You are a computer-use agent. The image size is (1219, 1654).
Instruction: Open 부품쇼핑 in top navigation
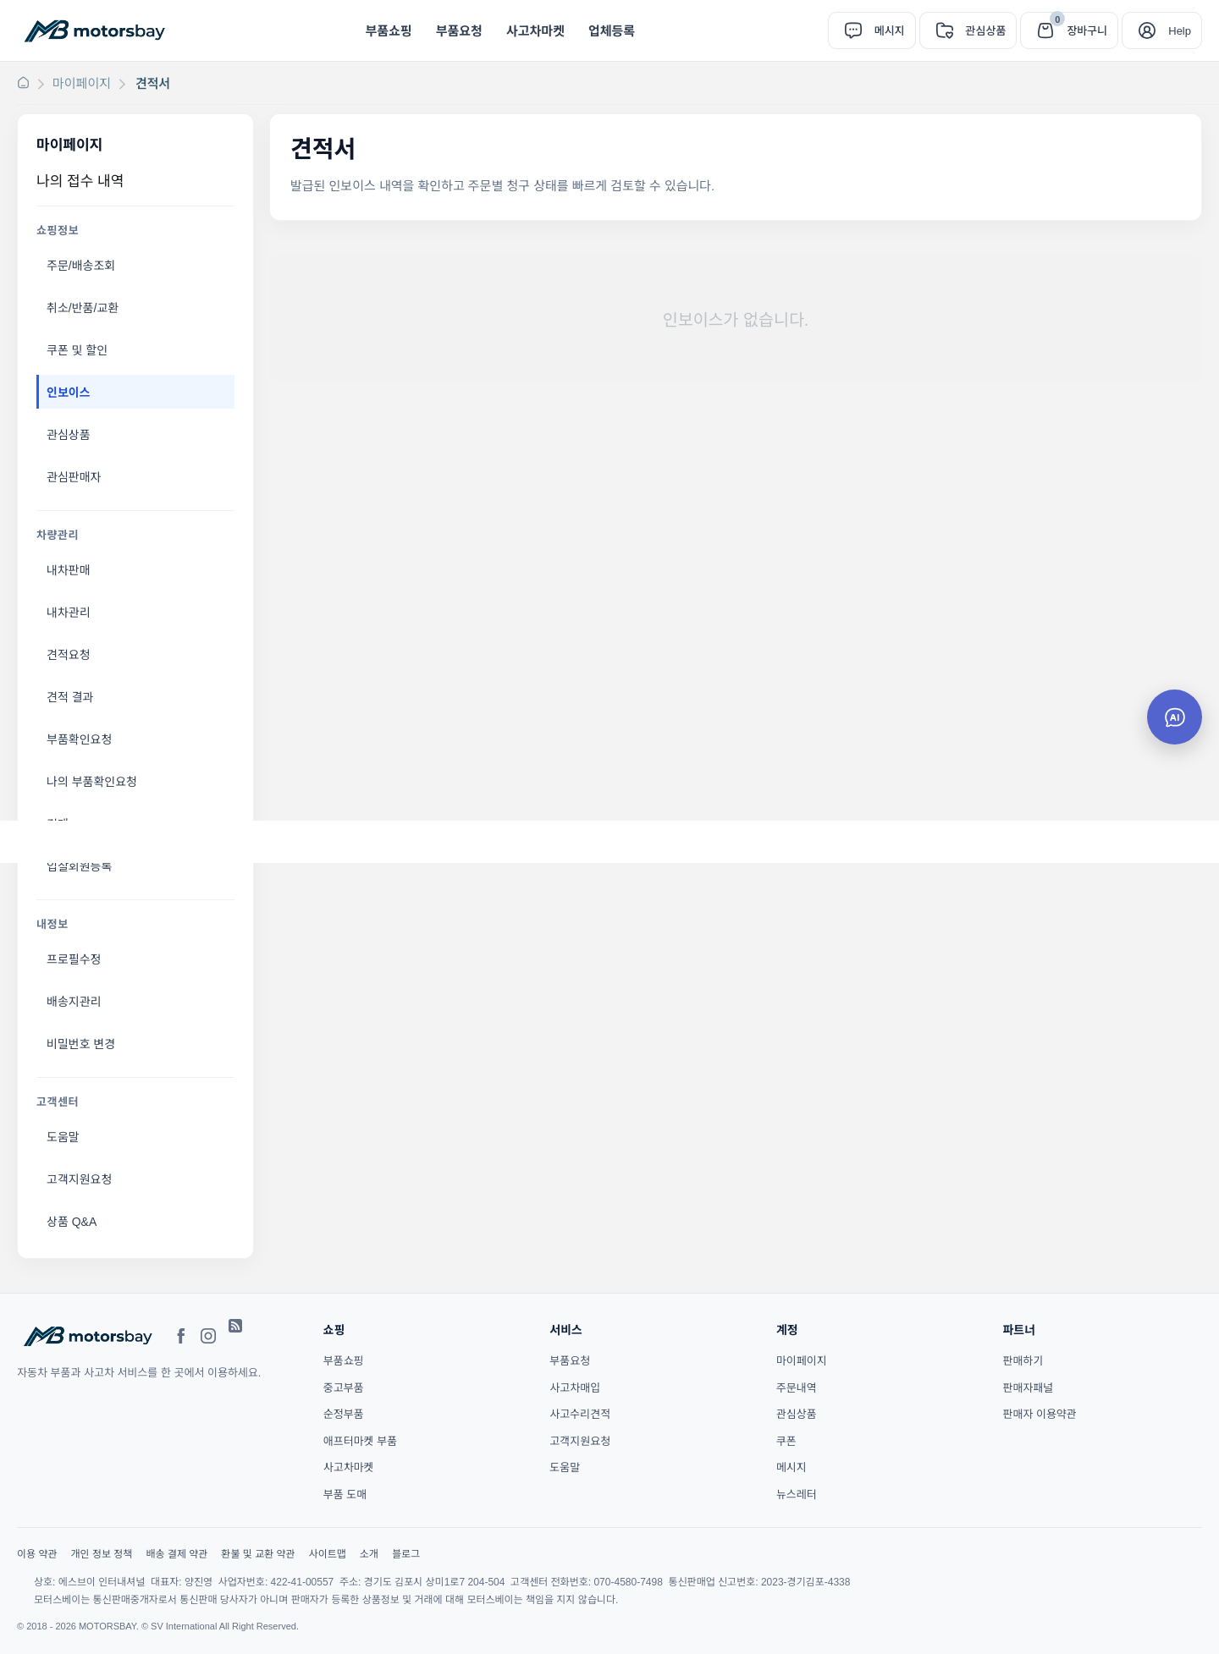click(389, 30)
